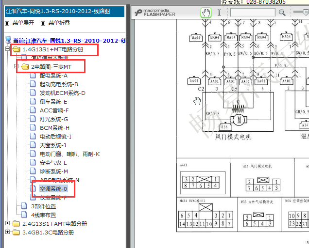This screenshot has height=248, width=309.
Task: Select the 1.4G13S1+MT电路分册 folder label
Action: (x=53, y=49)
